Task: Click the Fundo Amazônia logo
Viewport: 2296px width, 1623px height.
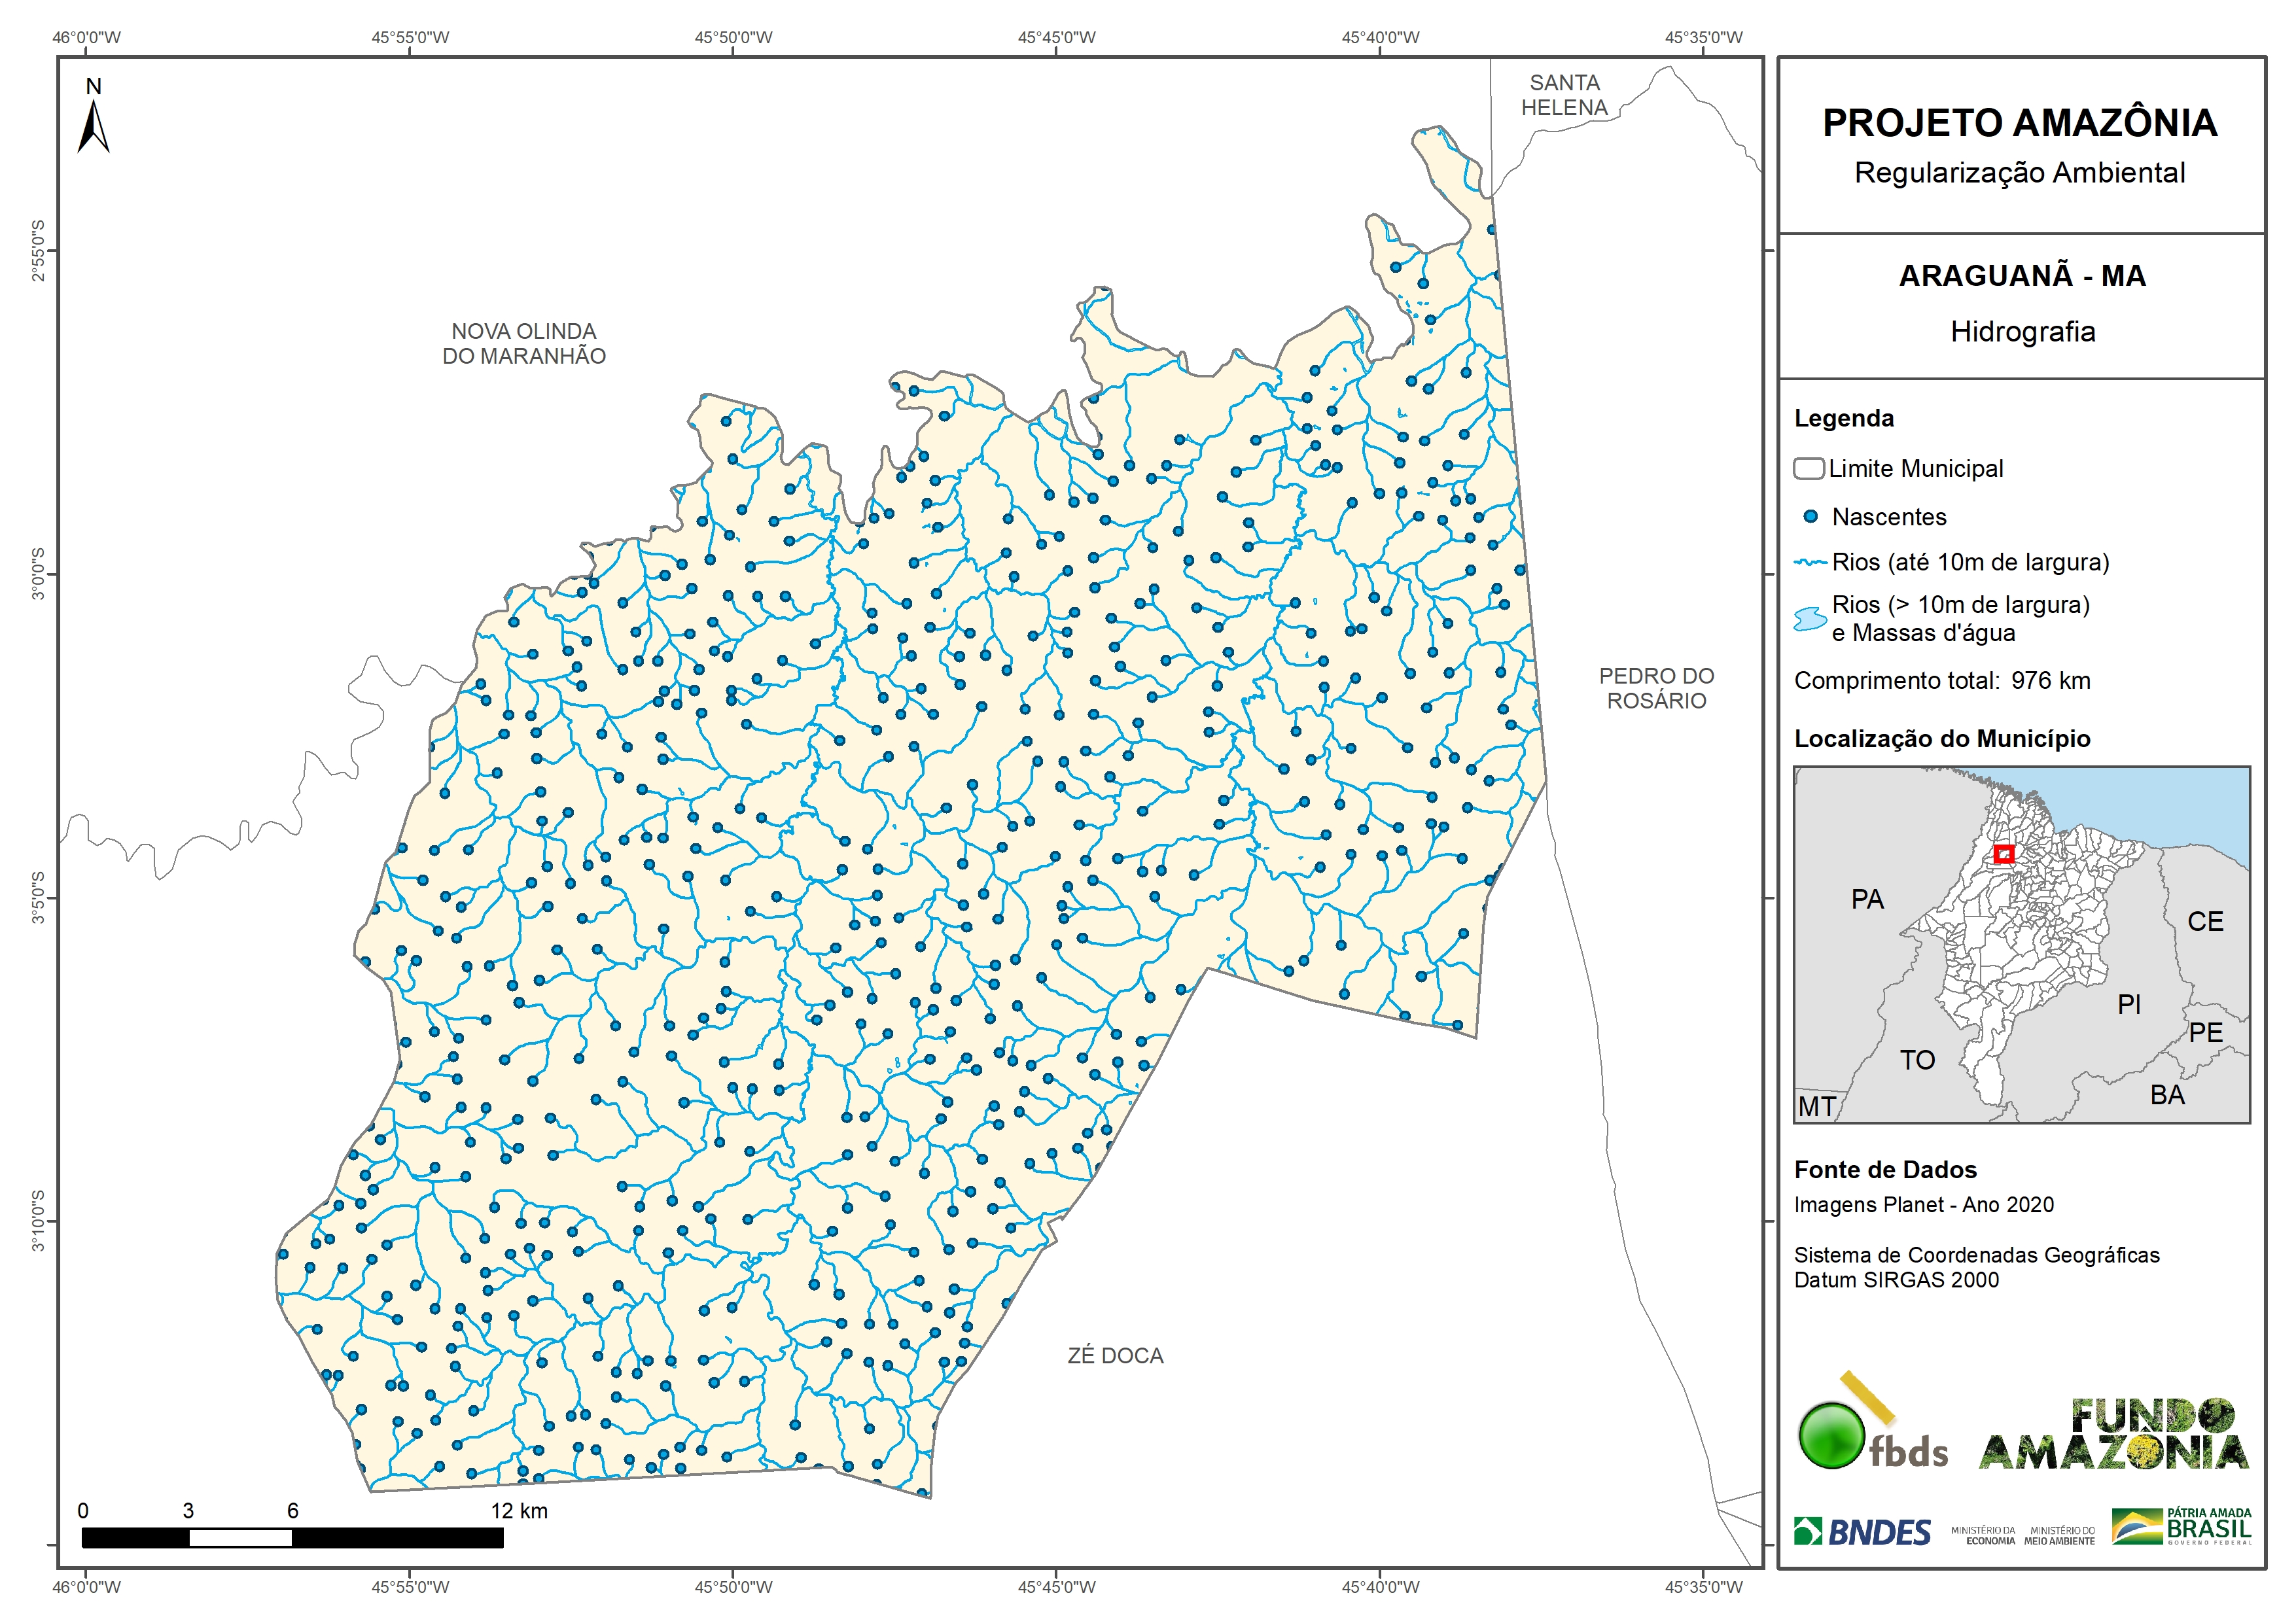Action: coord(2113,1435)
